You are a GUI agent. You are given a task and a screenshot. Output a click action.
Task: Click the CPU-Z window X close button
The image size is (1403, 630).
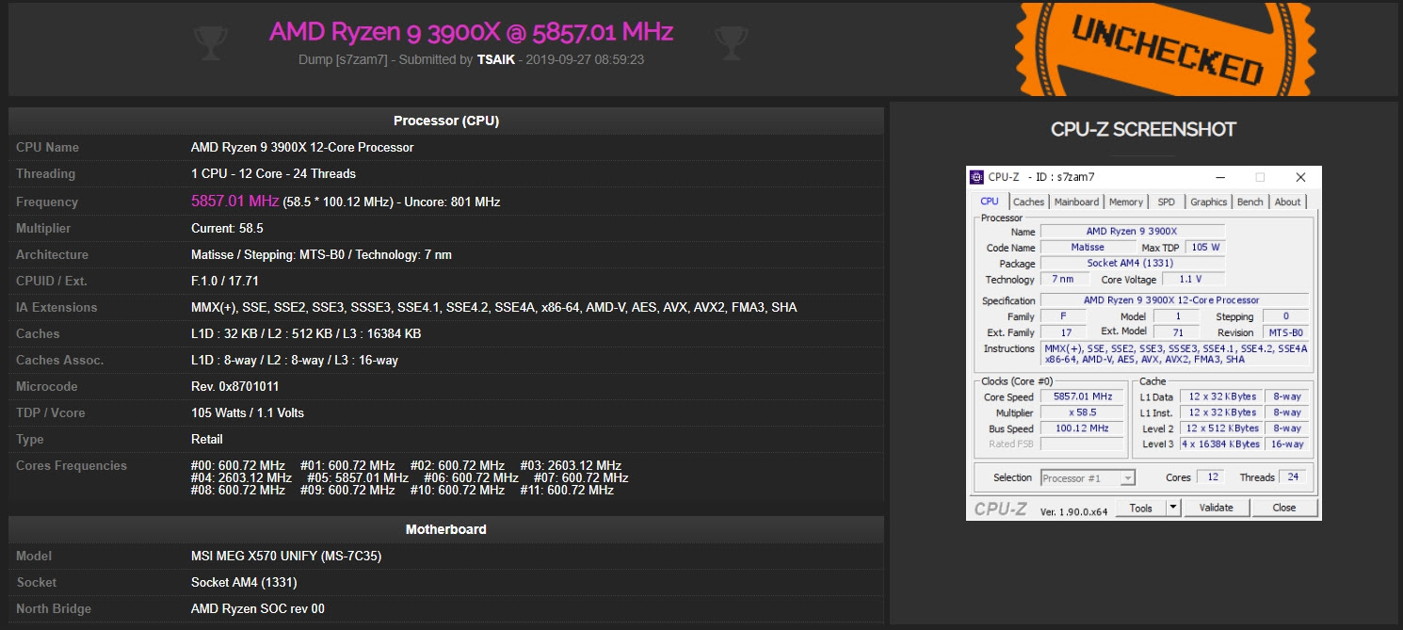click(x=1300, y=177)
